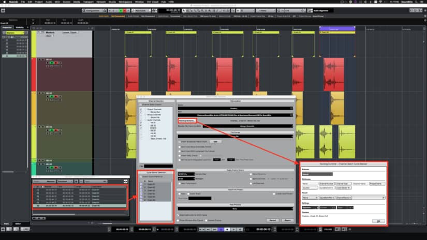Toggle Insert iXML Chunk checkbox
This screenshot has height=240, width=427.
[180, 156]
